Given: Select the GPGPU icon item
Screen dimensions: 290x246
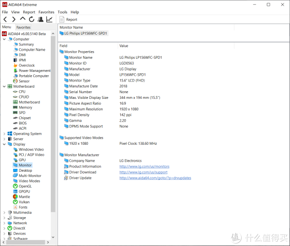Looking at the screenshot, I should [x=15, y=191].
